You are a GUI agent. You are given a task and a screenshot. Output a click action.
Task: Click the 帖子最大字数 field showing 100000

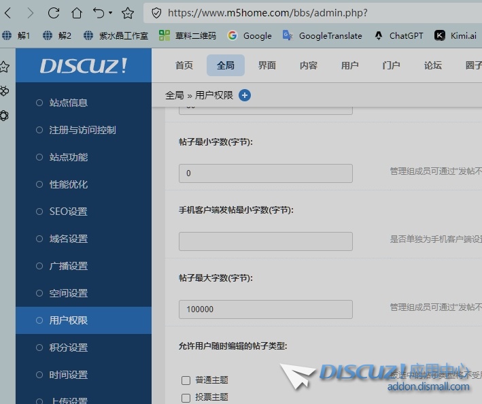[266, 309]
